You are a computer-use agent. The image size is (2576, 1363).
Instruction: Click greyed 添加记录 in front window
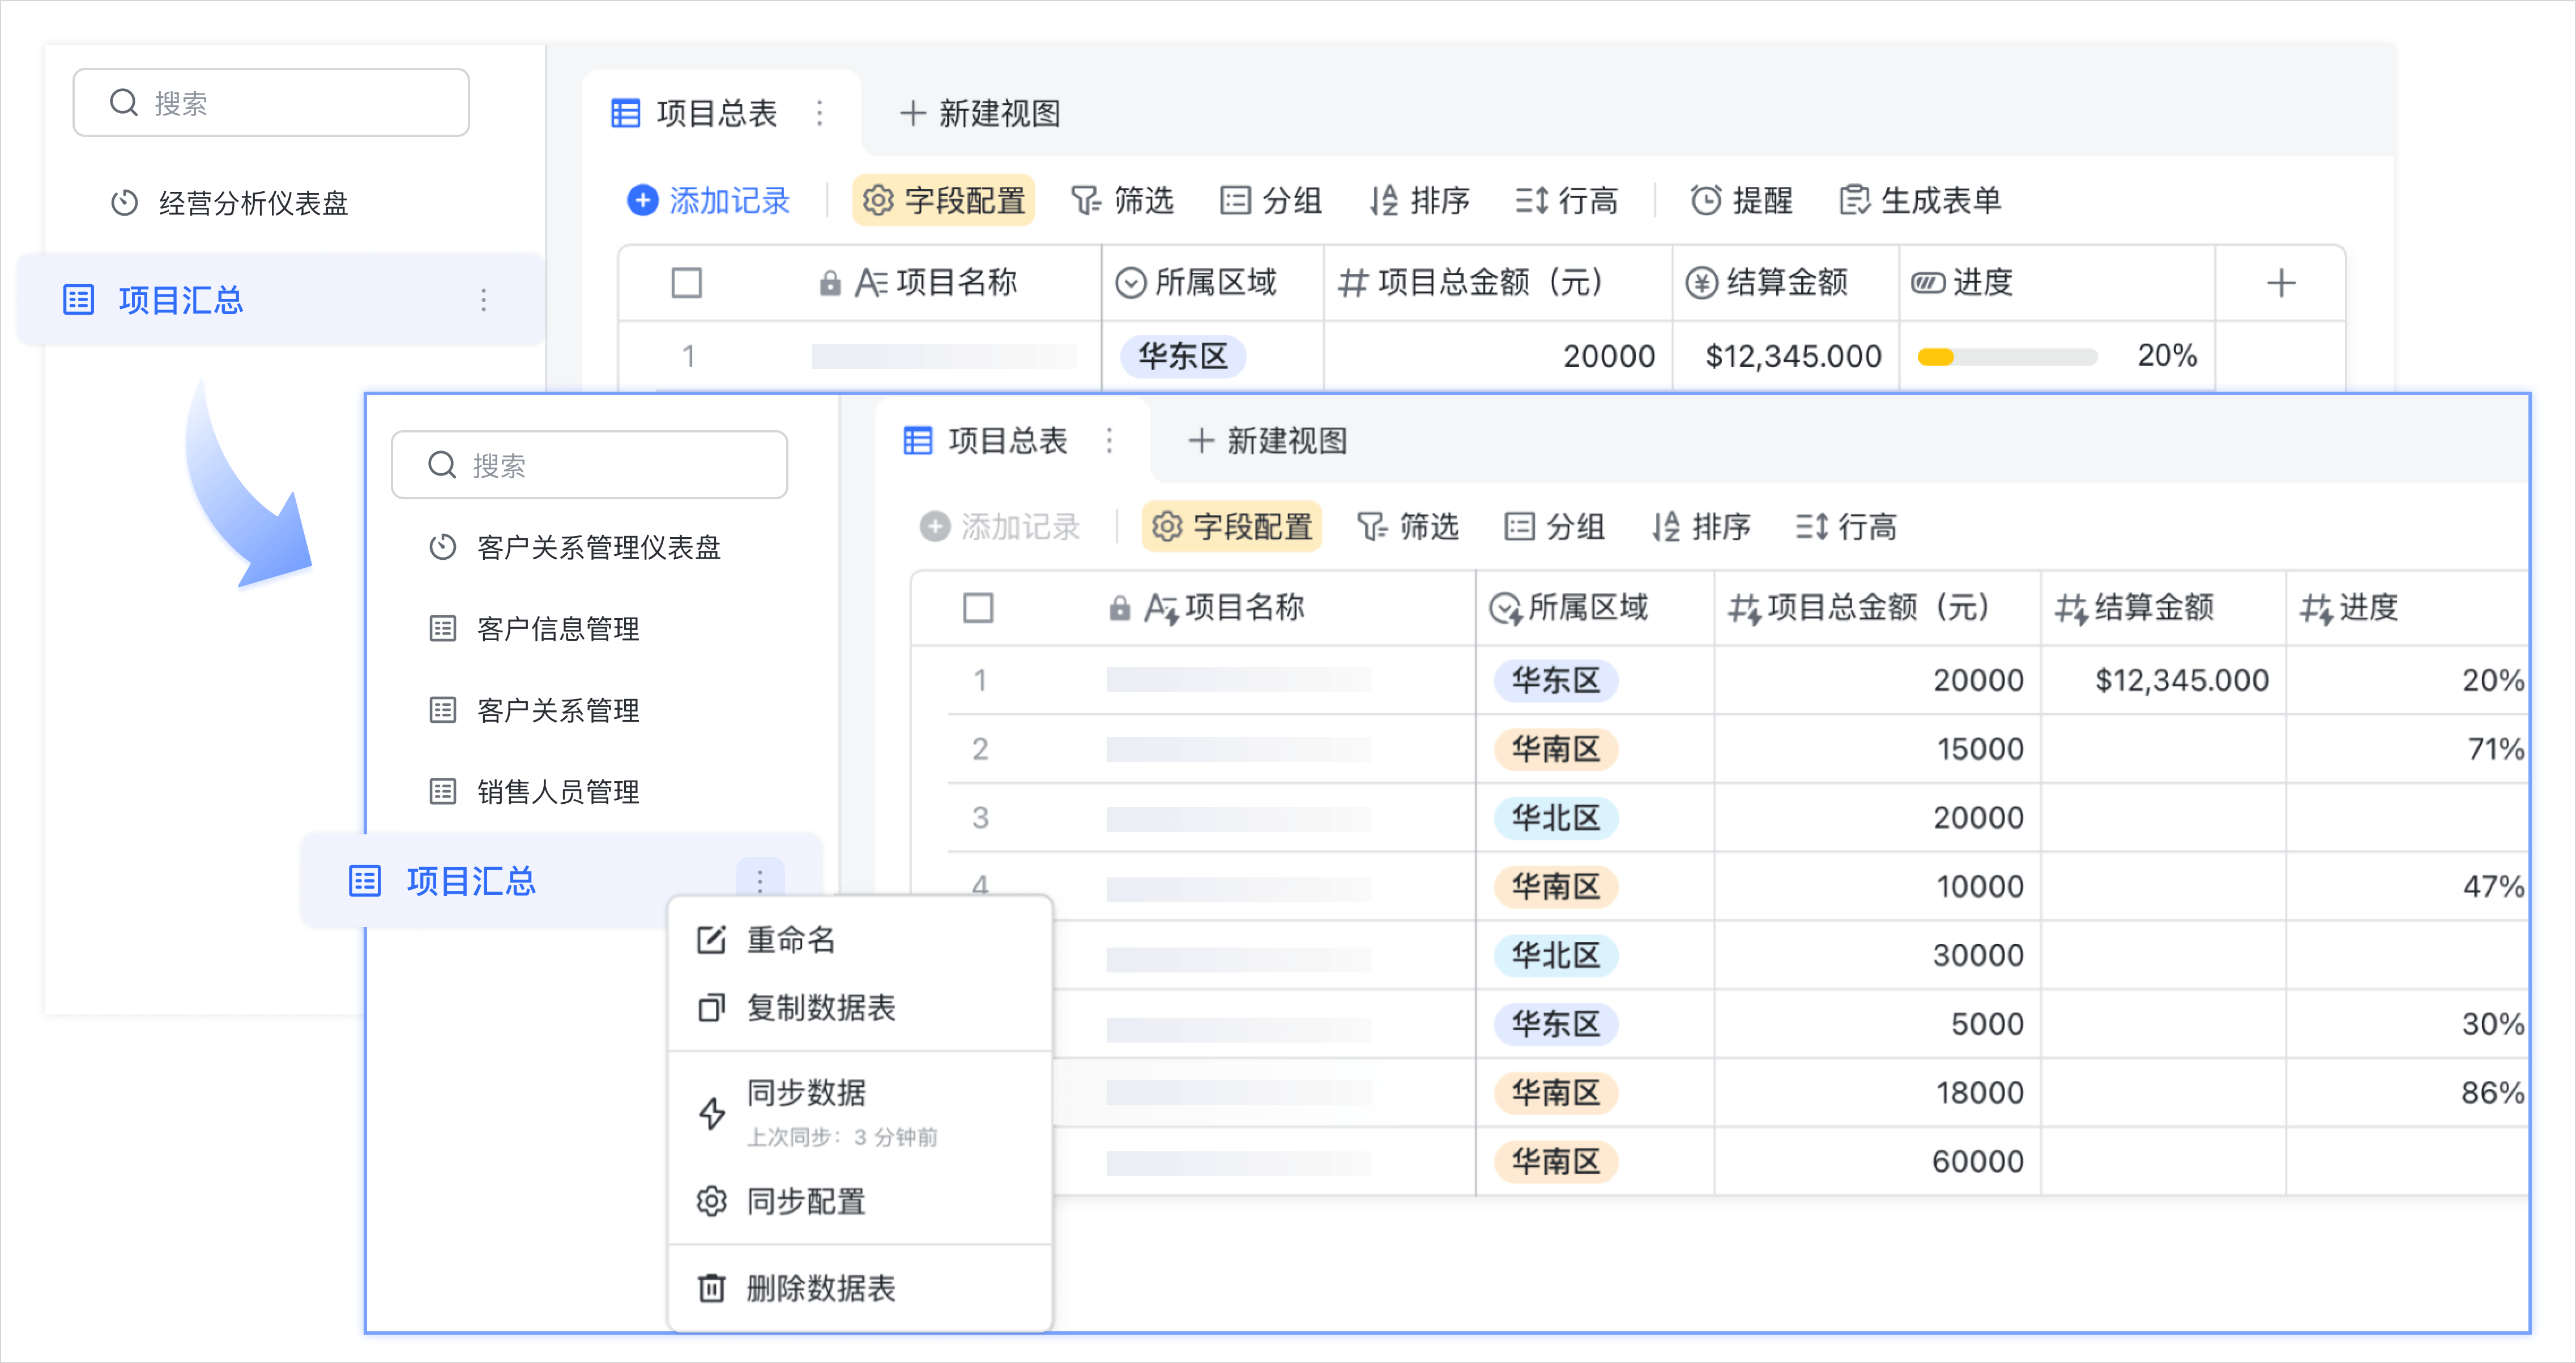click(x=1000, y=526)
